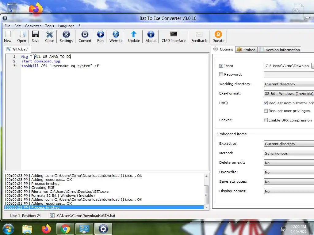Click the New file toolbar icon
Screen dimensions: 314x235
8,37
